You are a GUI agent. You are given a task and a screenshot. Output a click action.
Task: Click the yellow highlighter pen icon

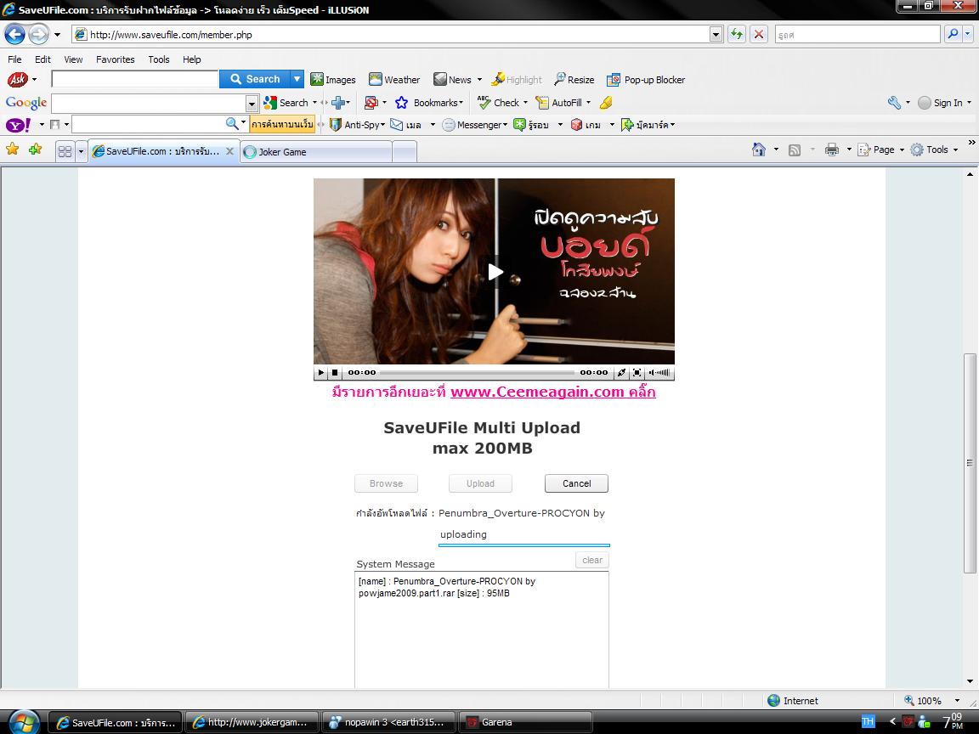(606, 102)
